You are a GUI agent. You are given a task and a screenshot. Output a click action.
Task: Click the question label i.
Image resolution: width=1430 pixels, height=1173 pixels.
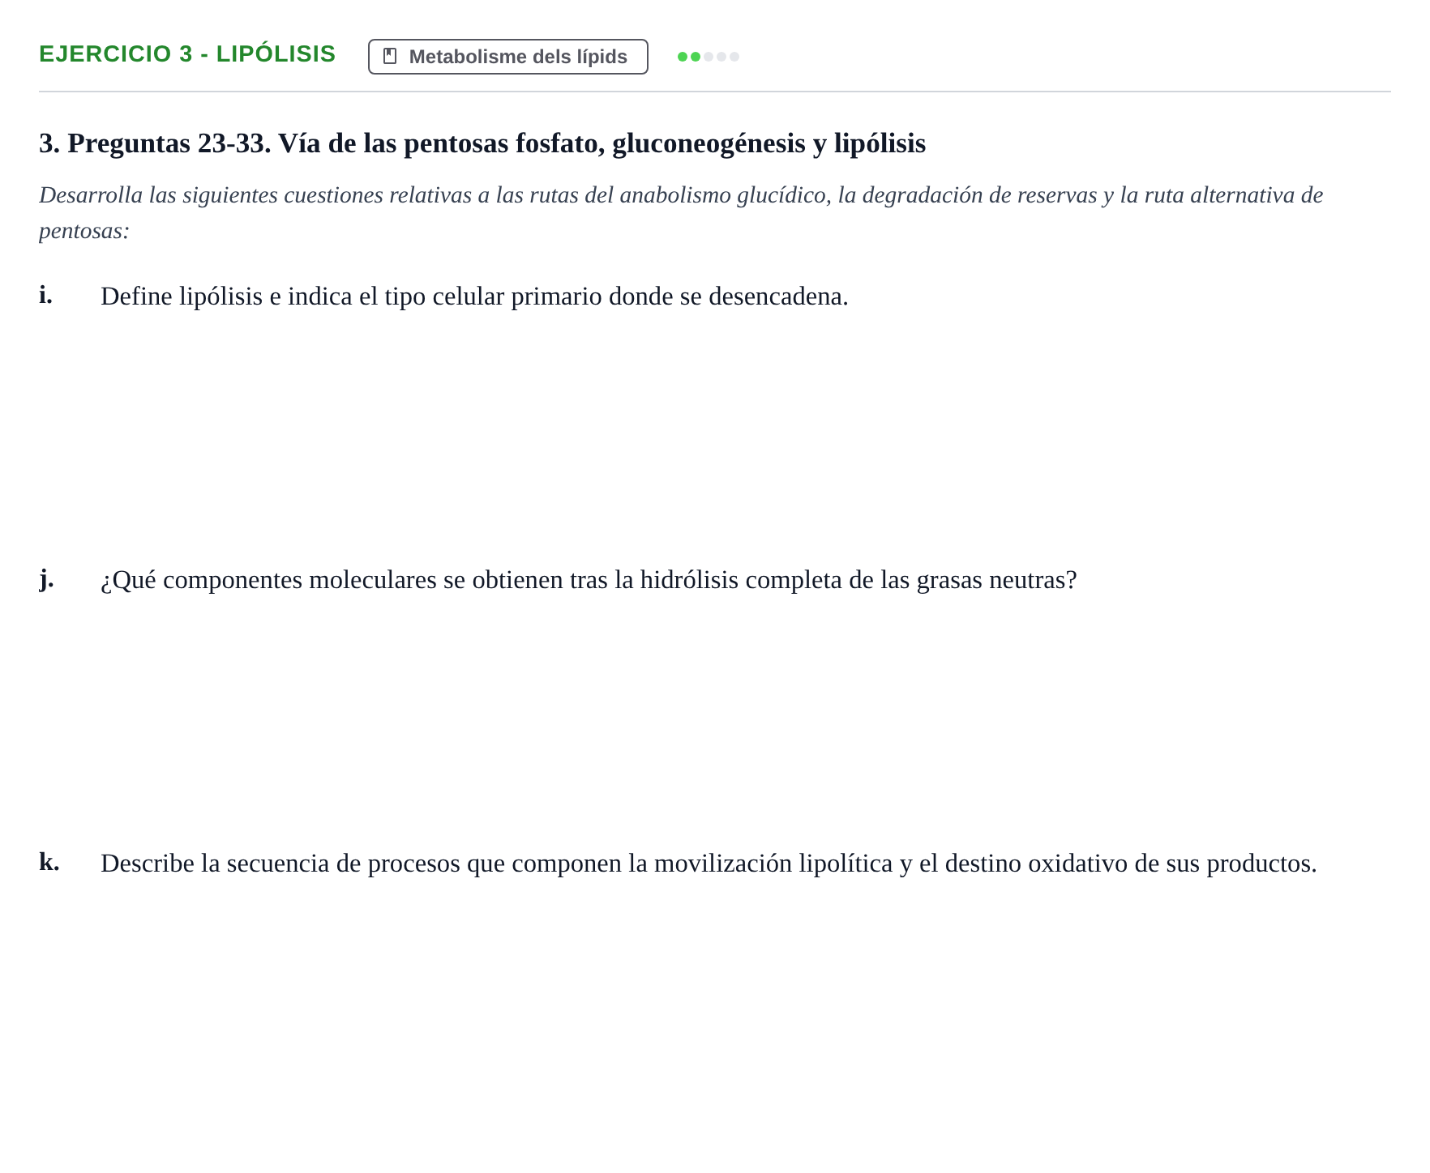click(x=46, y=295)
